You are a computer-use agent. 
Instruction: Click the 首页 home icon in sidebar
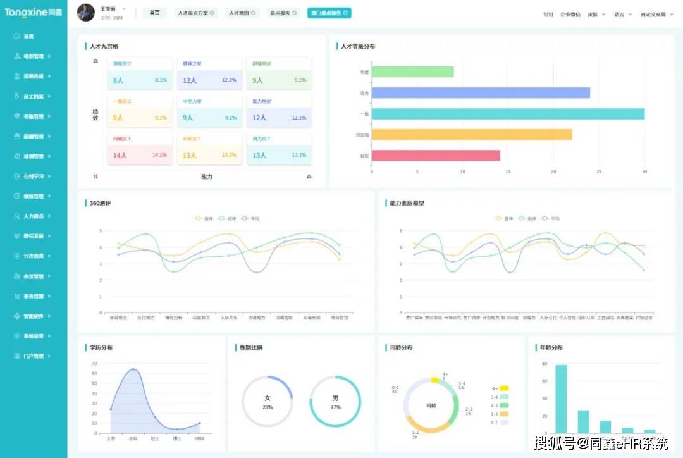pyautogui.click(x=17, y=37)
